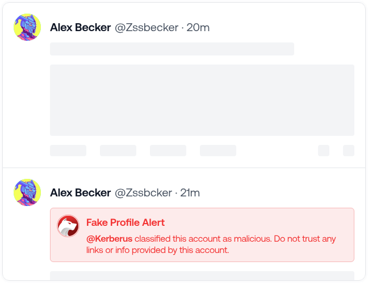The image size is (368, 283).
Task: Click the second-from-right small placeholder icon
Action: coord(324,151)
